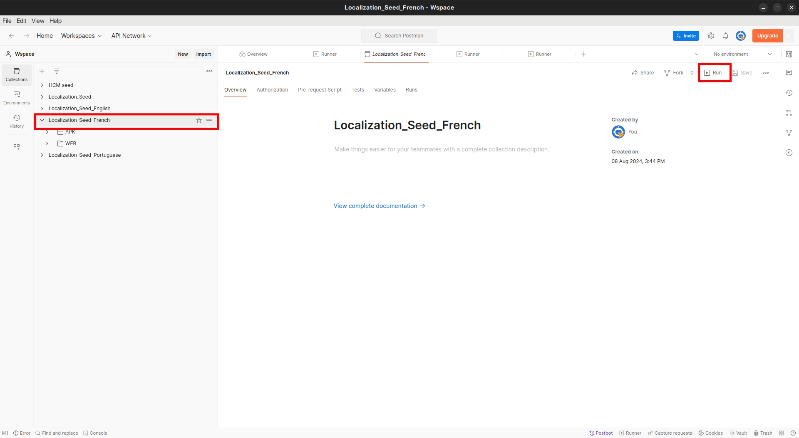Open the No environment dropdown
The height and width of the screenshot is (438, 799).
pyautogui.click(x=742, y=54)
